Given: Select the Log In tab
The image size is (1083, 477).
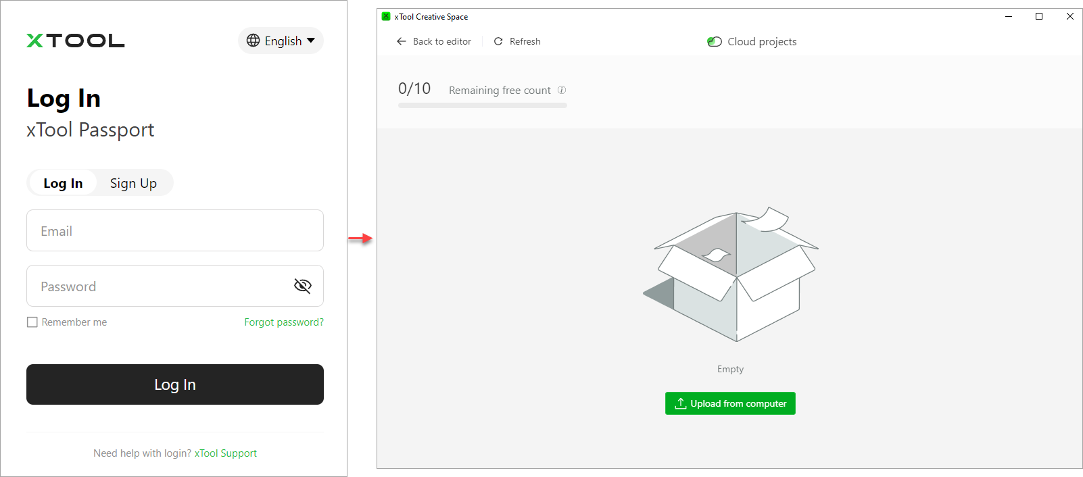Looking at the screenshot, I should [63, 183].
